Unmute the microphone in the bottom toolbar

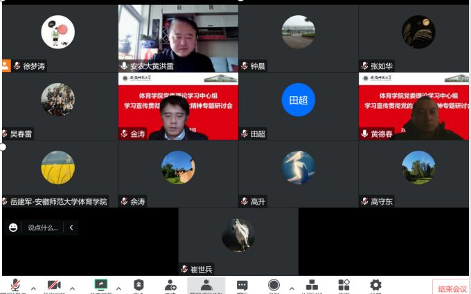tap(15, 286)
